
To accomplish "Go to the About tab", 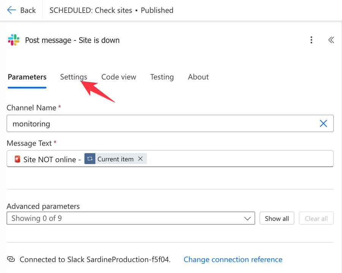I will click(198, 77).
